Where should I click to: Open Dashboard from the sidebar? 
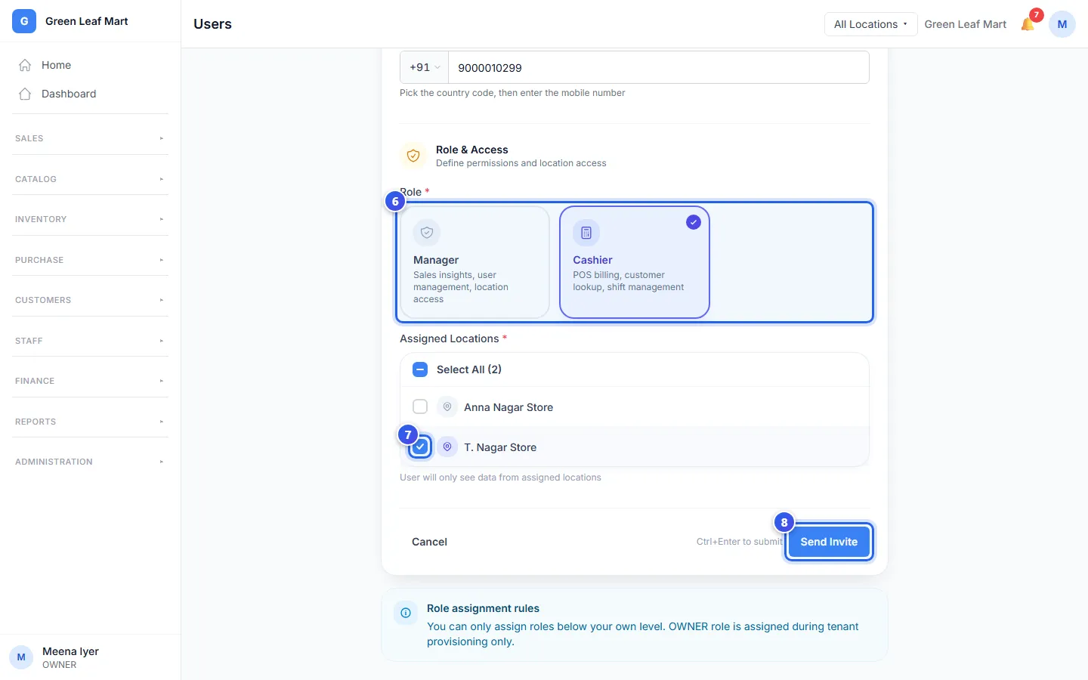click(90, 94)
